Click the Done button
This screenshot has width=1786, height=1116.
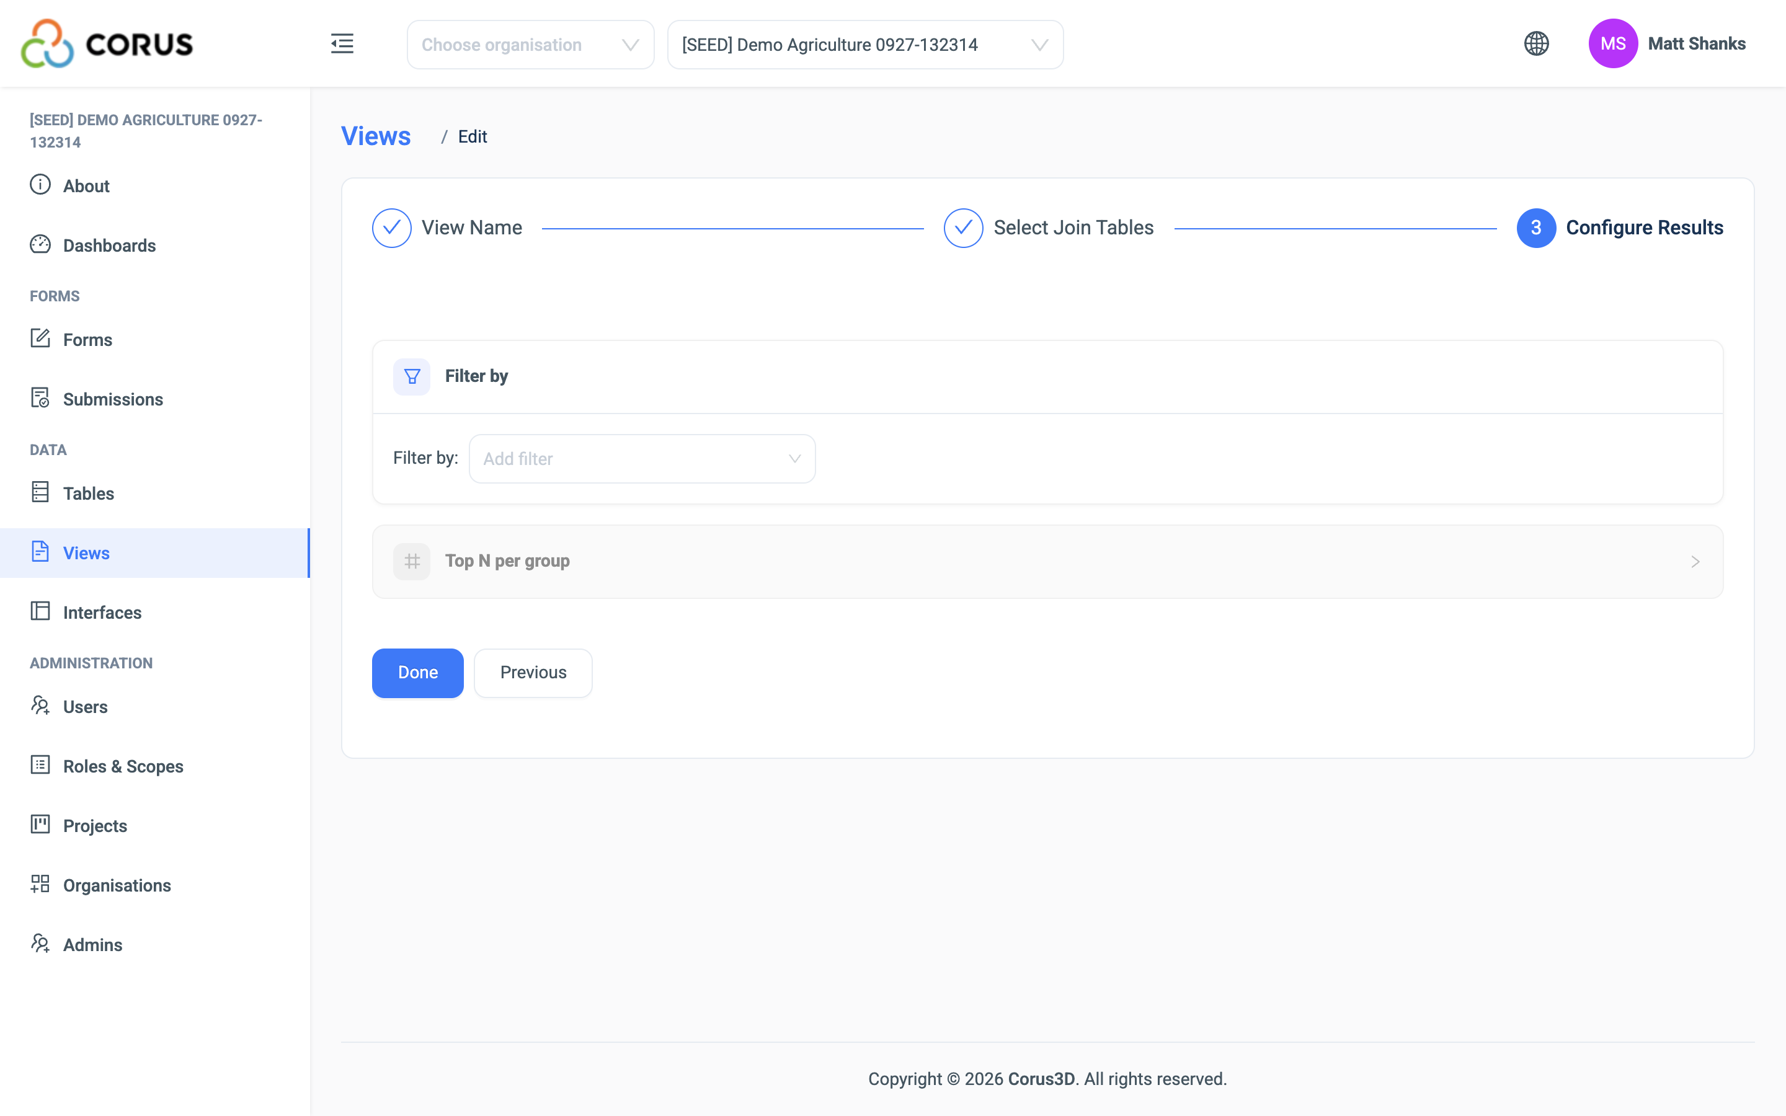(418, 673)
